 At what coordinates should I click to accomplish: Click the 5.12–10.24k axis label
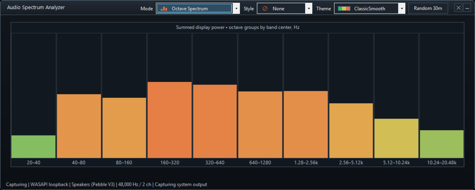click(397, 163)
